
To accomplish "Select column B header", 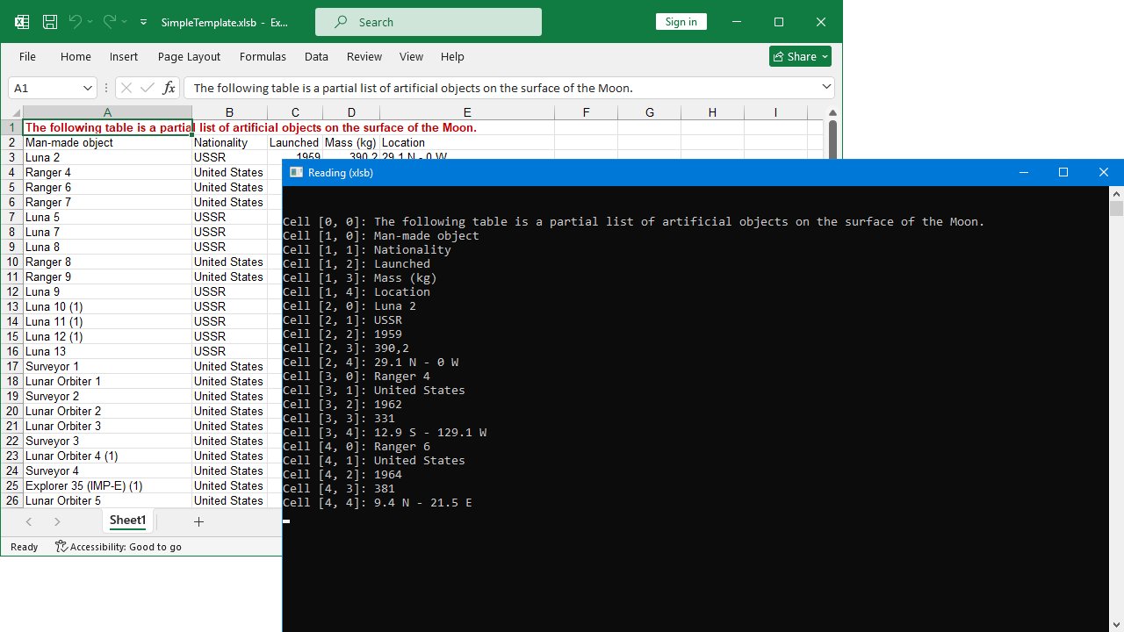I will click(229, 112).
